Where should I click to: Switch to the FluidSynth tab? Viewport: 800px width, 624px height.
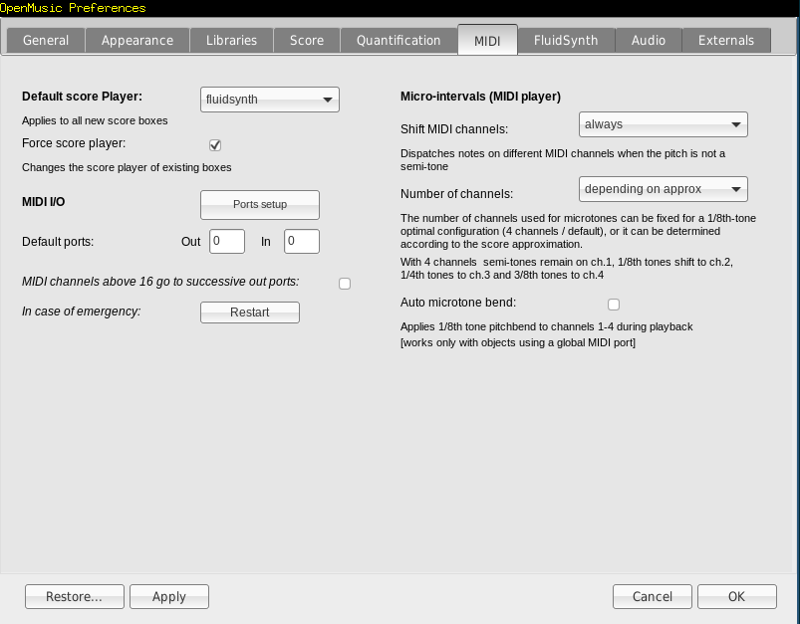[566, 40]
